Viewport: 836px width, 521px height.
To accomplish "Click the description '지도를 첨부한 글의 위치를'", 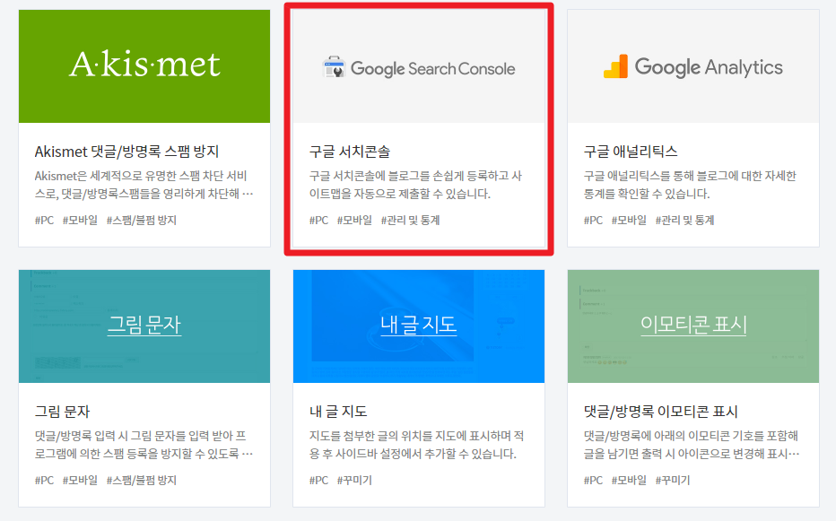I will click(x=416, y=445).
